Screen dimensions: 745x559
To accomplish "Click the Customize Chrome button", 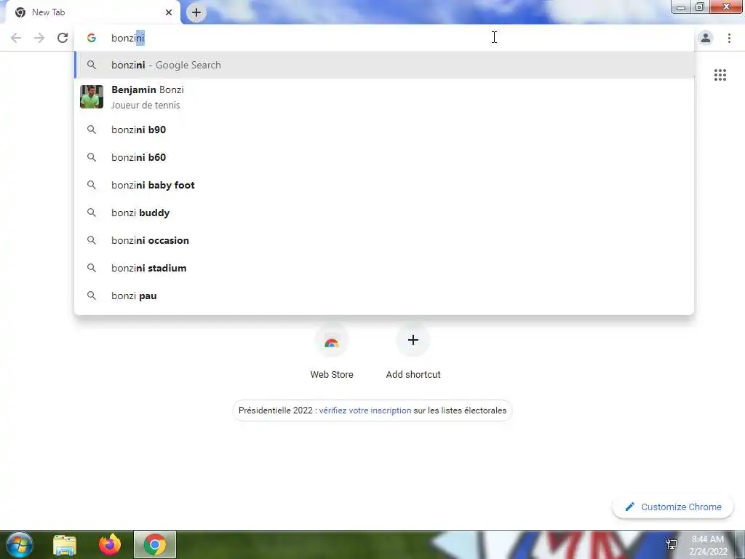I will pyautogui.click(x=673, y=507).
